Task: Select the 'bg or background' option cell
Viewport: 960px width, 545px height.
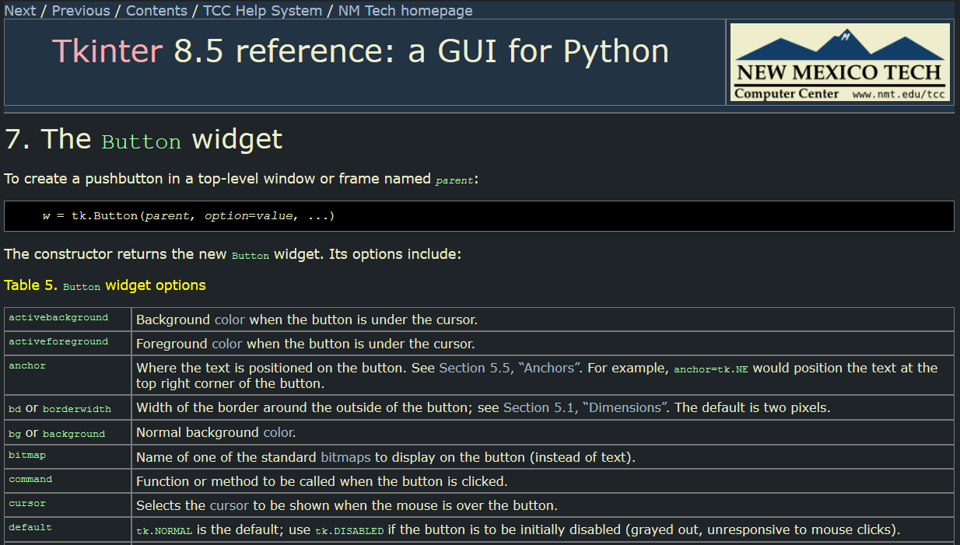Action: [x=68, y=433]
